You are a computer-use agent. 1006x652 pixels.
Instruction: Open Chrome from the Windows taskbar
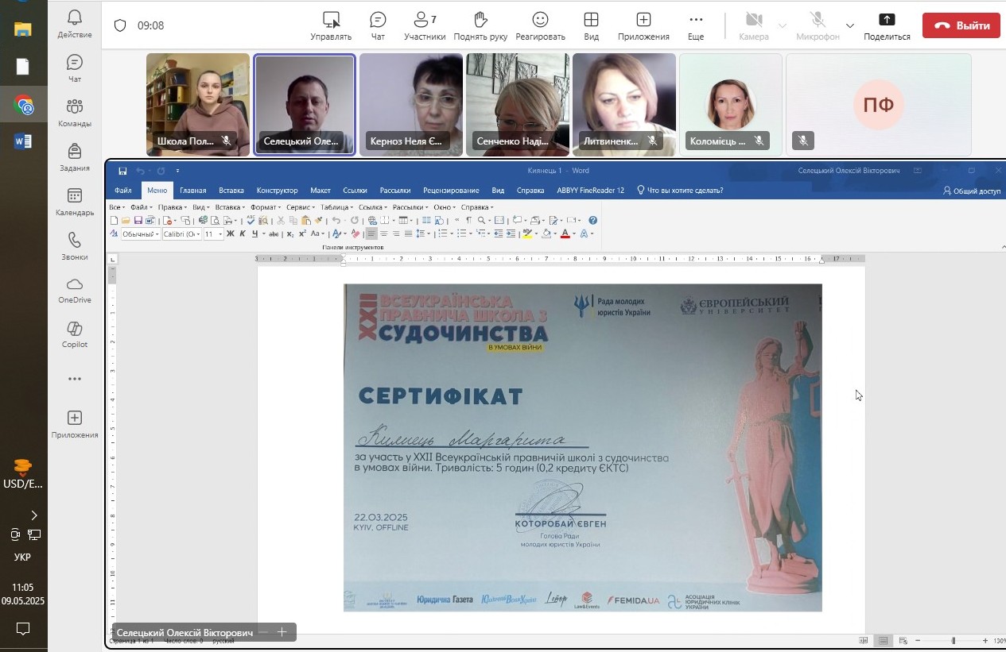23,105
